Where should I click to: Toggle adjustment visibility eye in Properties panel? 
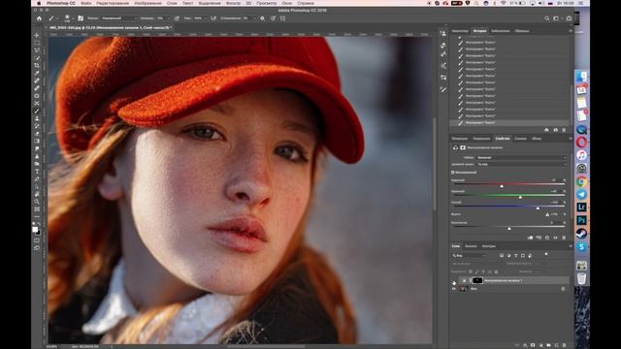coord(555,238)
